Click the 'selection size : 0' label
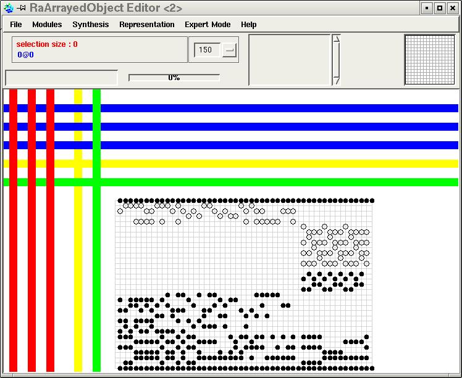Image resolution: width=462 pixels, height=378 pixels. point(47,44)
